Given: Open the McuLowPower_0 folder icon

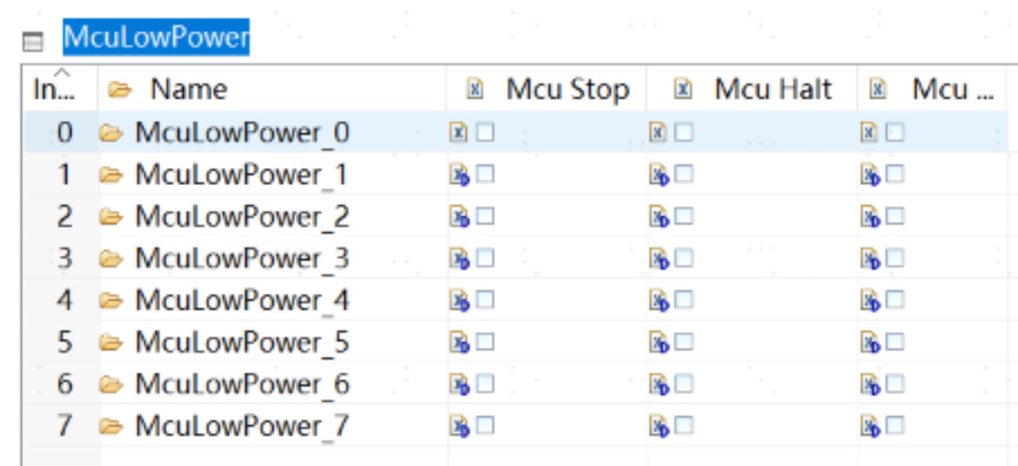Looking at the screenshot, I should [x=111, y=133].
